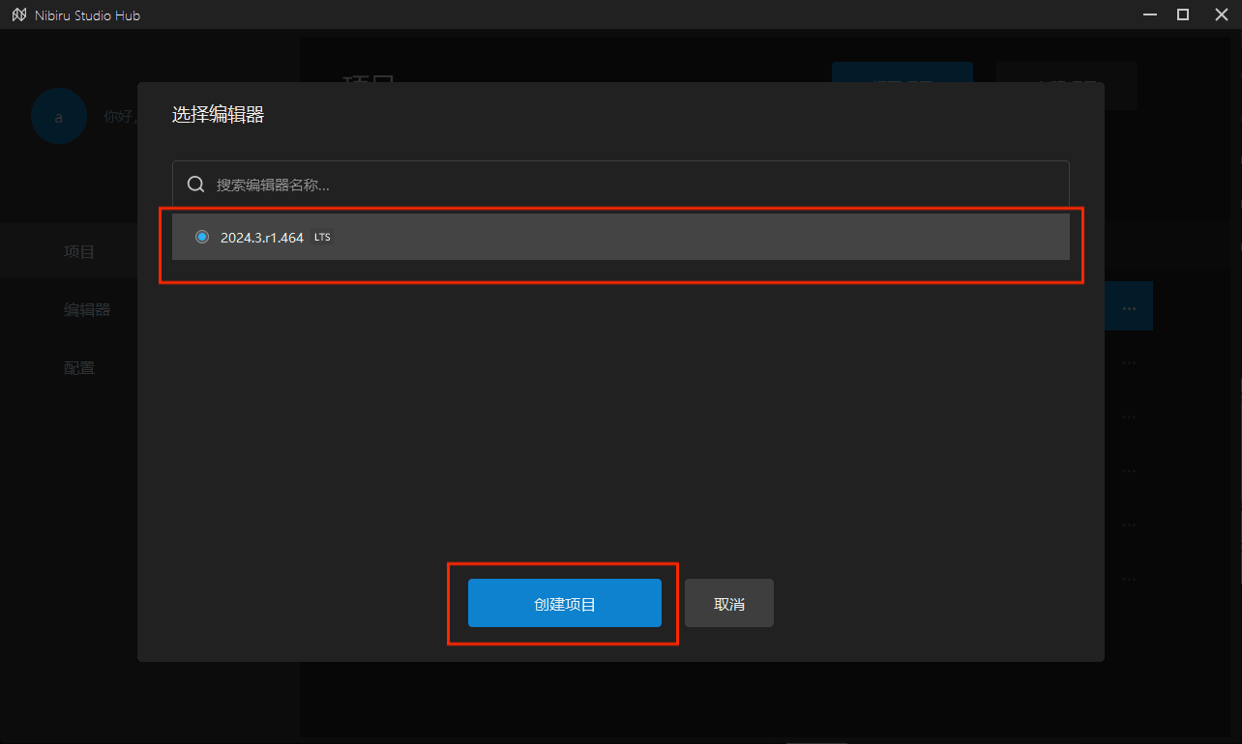Choose the 2024.3.r1.464 version label
Screen dimensions: 1242x744
(261, 238)
